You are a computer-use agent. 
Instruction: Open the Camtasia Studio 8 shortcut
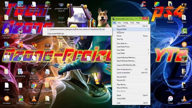(184, 33)
